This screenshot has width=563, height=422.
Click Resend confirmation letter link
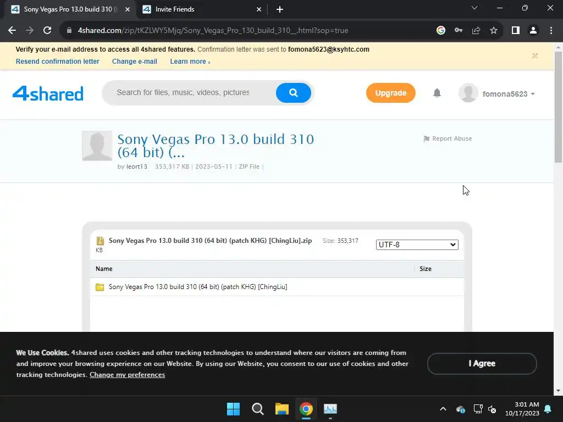coord(57,62)
